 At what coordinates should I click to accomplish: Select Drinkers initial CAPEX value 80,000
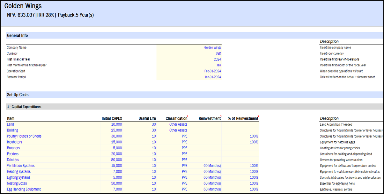(x=116, y=160)
